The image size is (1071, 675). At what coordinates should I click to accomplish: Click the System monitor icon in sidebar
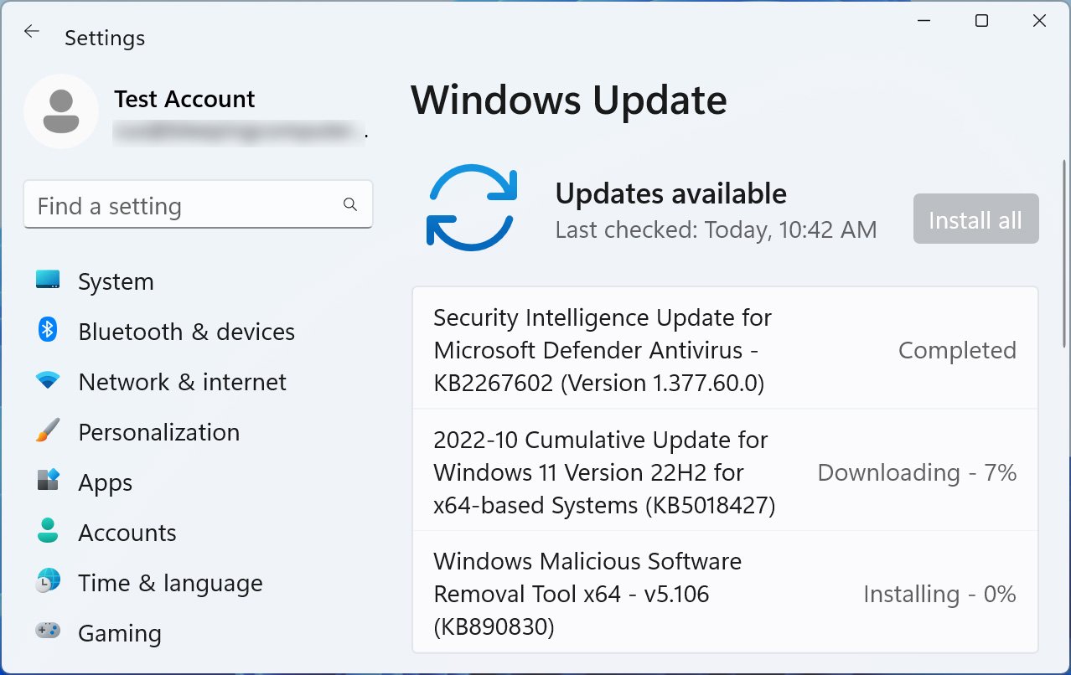(48, 281)
